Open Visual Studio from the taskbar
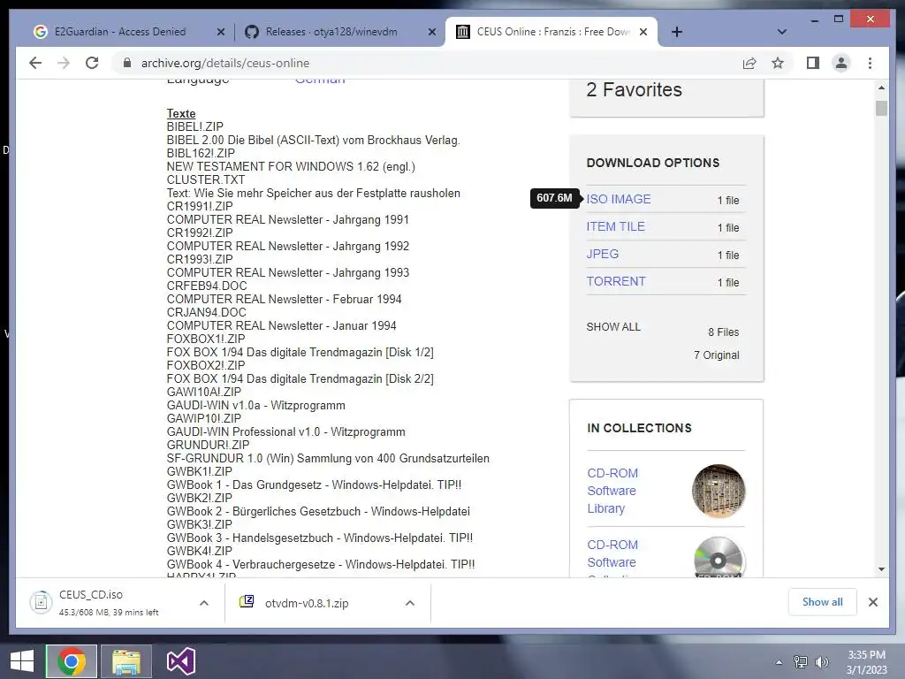905x679 pixels. (180, 661)
